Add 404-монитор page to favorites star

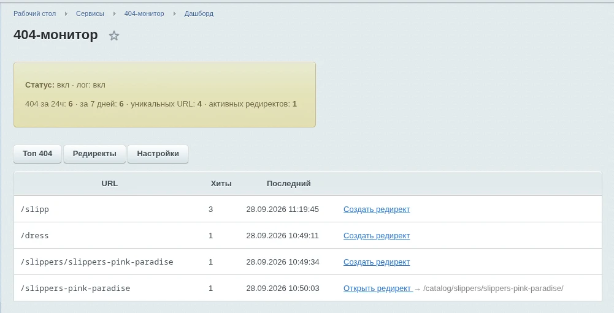click(114, 36)
